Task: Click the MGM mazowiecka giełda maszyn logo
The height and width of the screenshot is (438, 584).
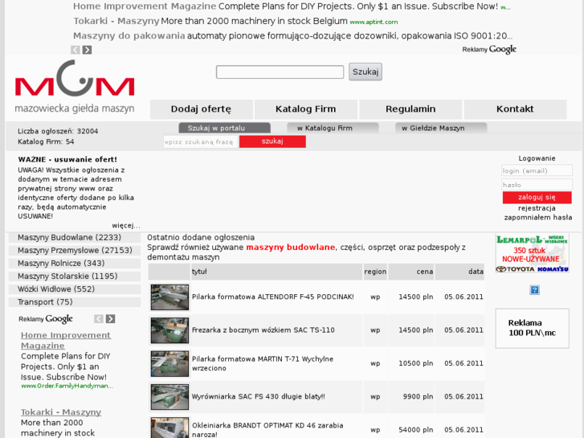Action: (x=74, y=87)
